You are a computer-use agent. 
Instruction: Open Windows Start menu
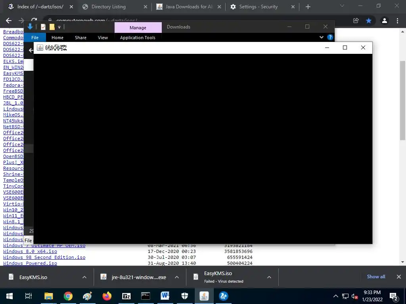pos(10,296)
